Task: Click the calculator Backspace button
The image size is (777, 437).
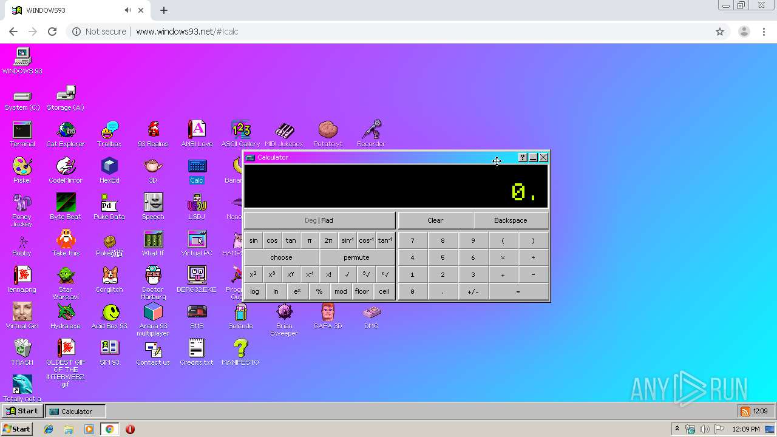Action: (x=511, y=220)
